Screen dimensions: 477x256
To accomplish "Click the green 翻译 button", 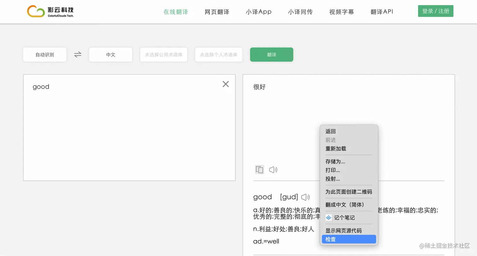I will pyautogui.click(x=272, y=55).
